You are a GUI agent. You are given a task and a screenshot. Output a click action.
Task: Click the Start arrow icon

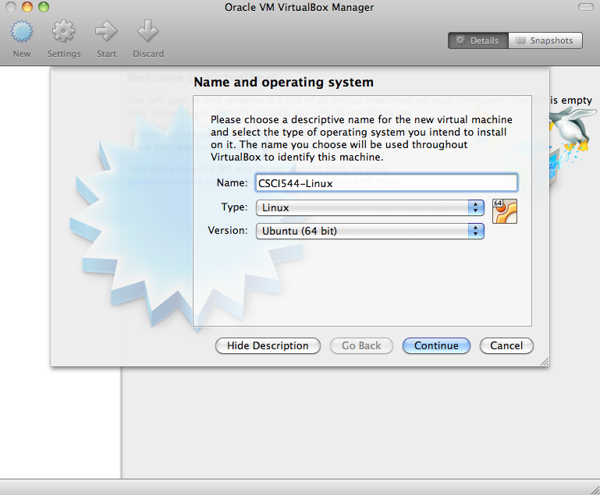coord(106,31)
